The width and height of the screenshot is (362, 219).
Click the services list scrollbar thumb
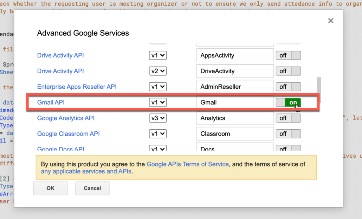pyautogui.click(x=319, y=90)
